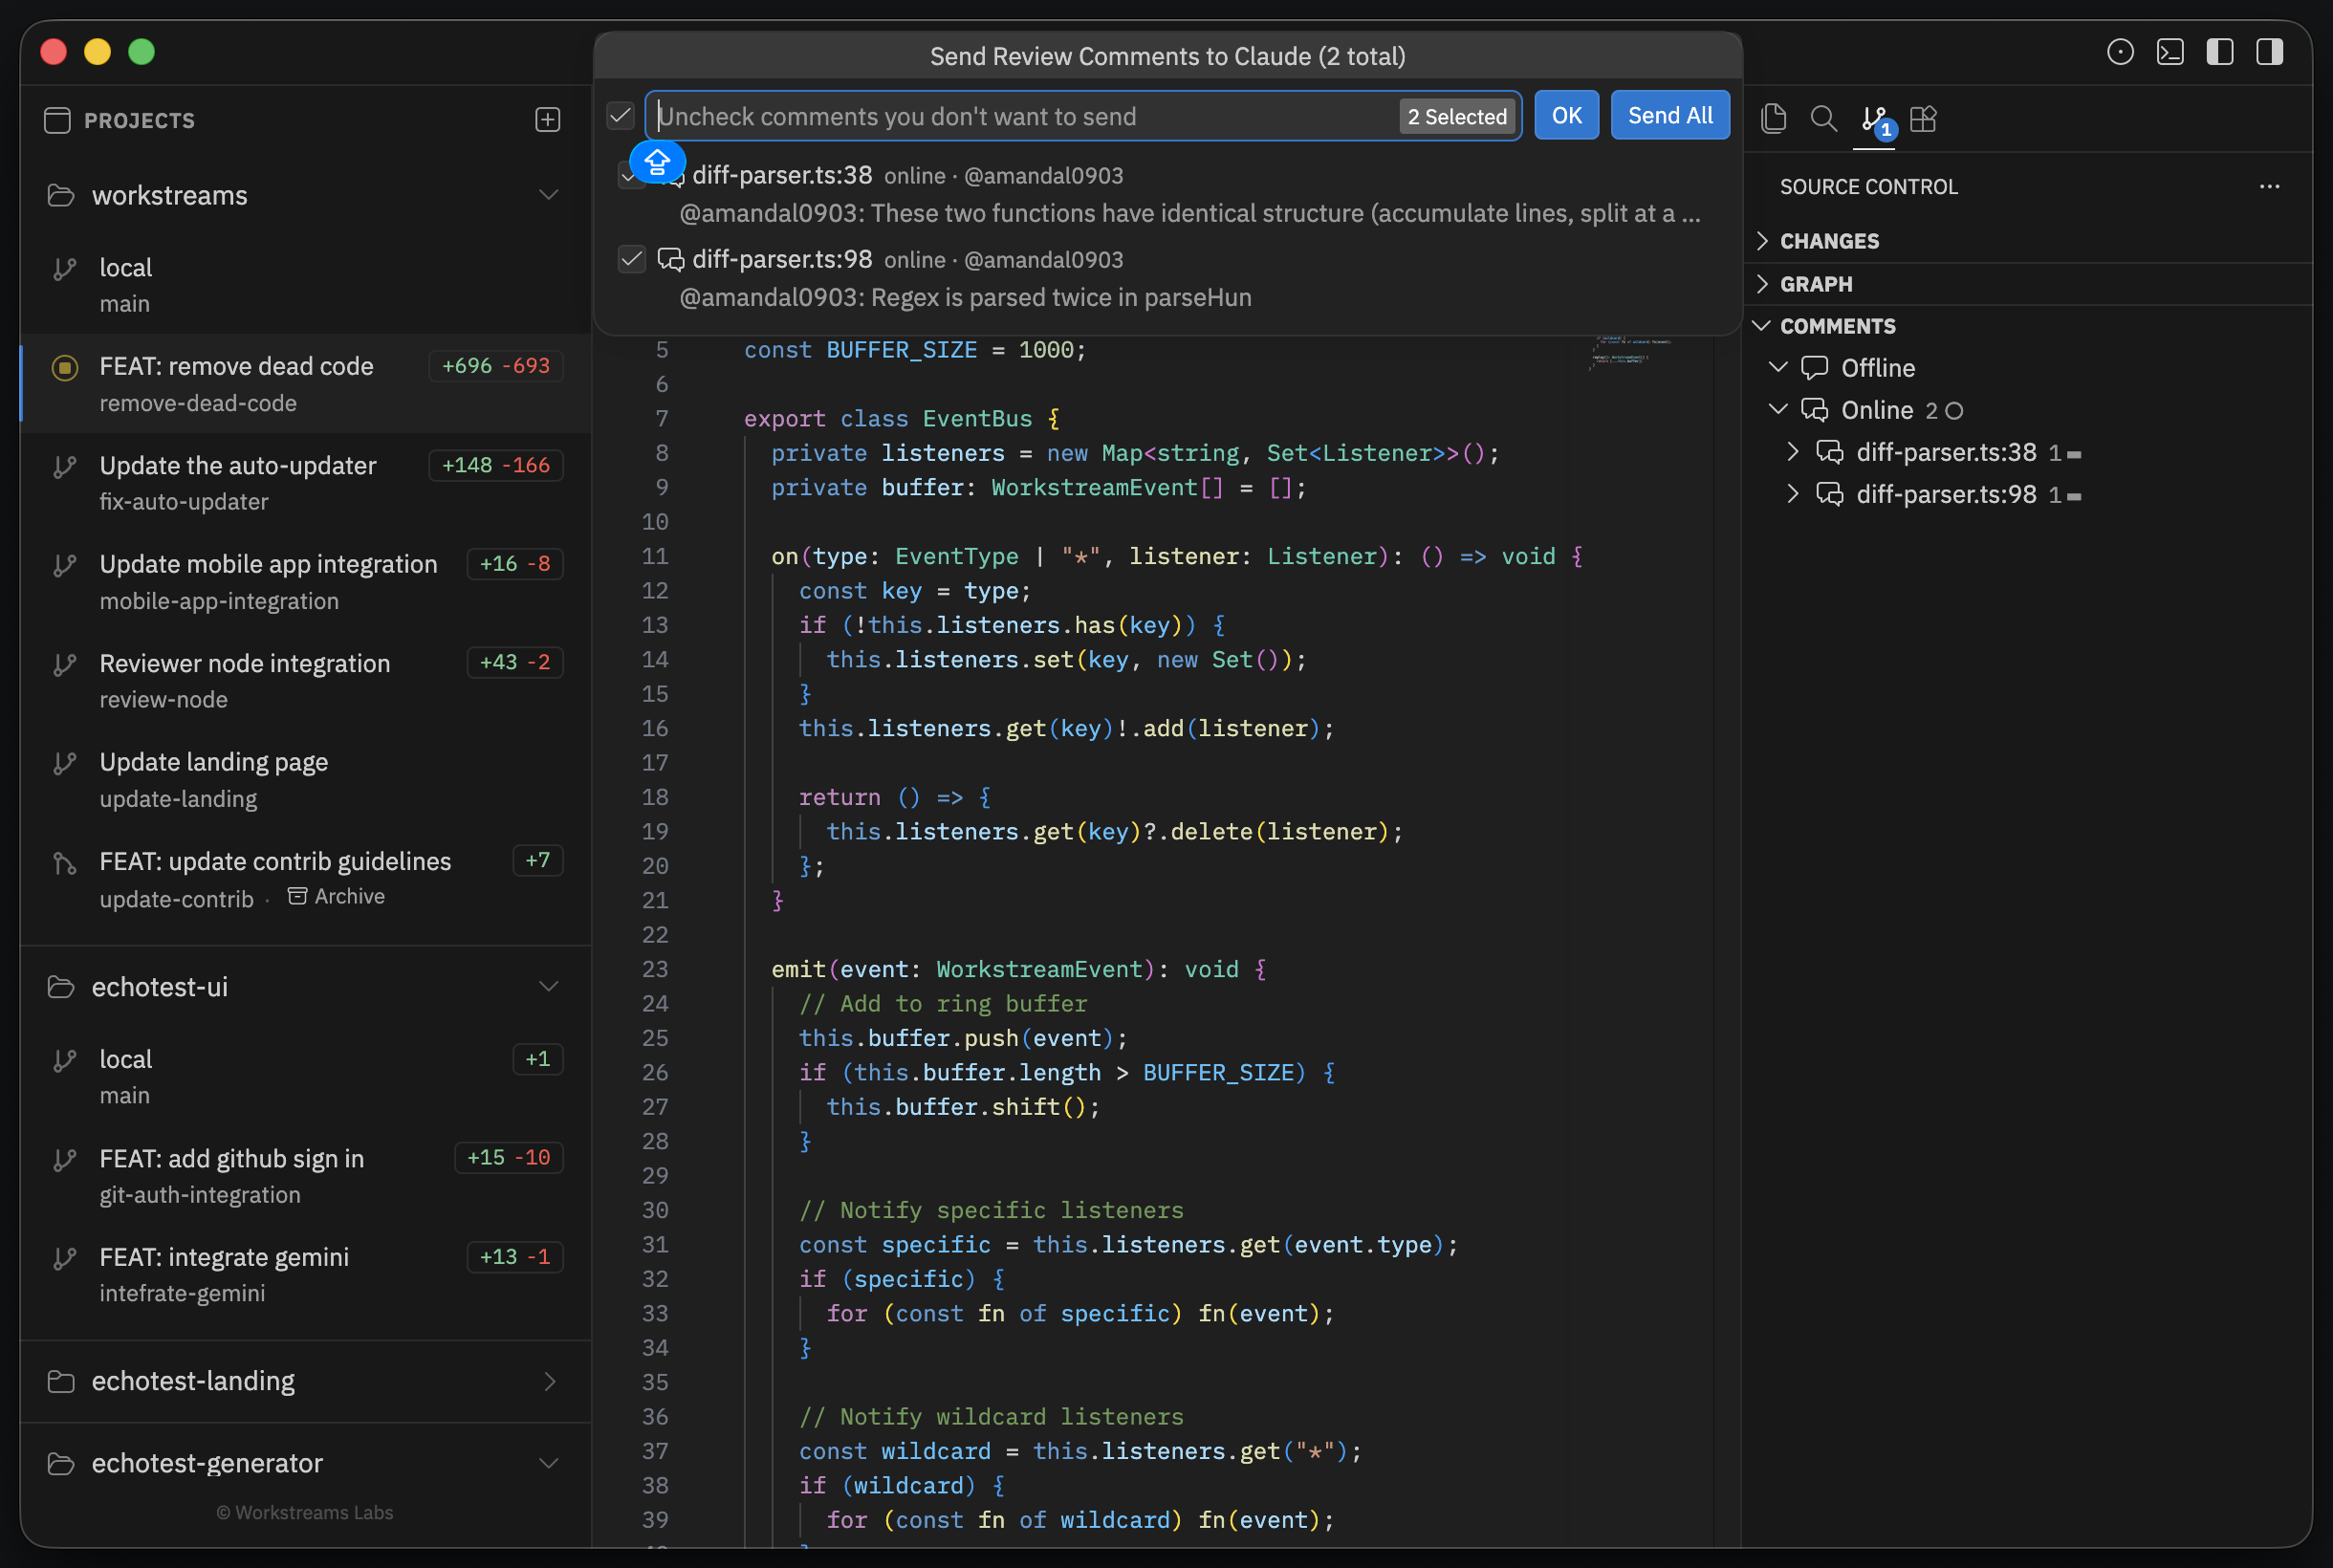Collapse the workstreams project chevron

(548, 195)
